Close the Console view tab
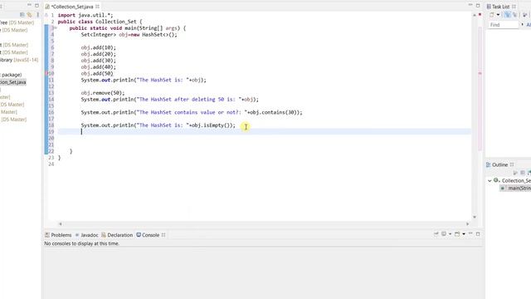This screenshot has width=531, height=299. pos(163,235)
